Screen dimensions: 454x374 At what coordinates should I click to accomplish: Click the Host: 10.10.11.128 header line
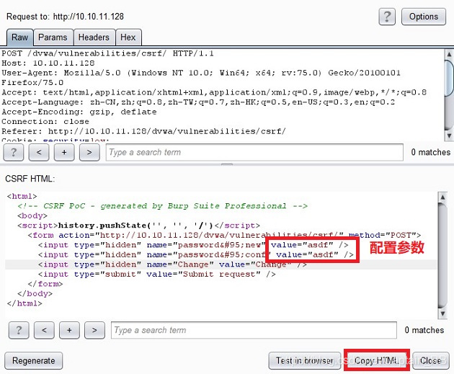(x=48, y=63)
